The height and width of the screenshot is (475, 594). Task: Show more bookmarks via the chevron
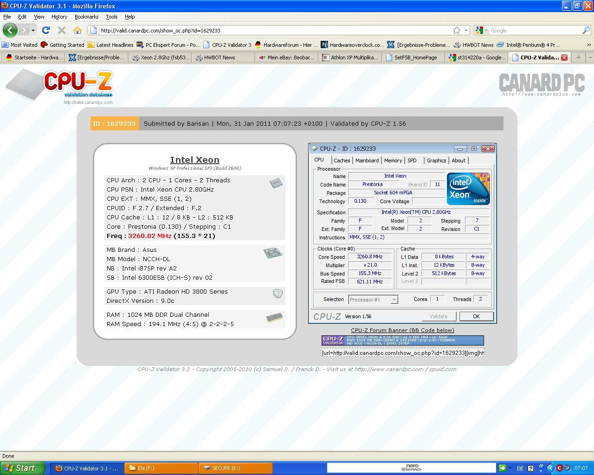[x=589, y=45]
